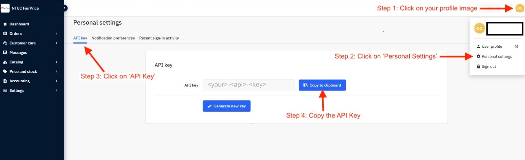Click the Orders clipboard icon in sidebar
The height and width of the screenshot is (160, 525).
pos(5,34)
